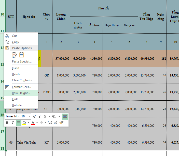Choose Format Cells in context menu

point(21,87)
